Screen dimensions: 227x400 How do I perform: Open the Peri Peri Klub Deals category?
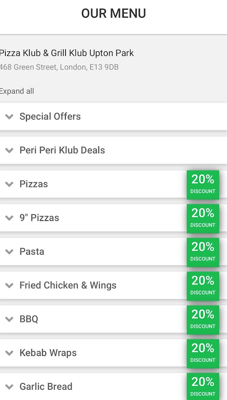click(x=62, y=150)
